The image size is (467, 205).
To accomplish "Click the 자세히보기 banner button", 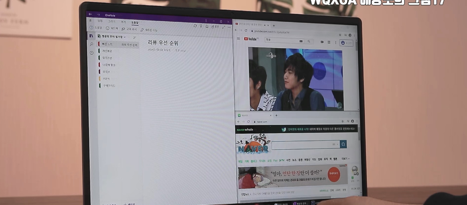I will point(334,174).
